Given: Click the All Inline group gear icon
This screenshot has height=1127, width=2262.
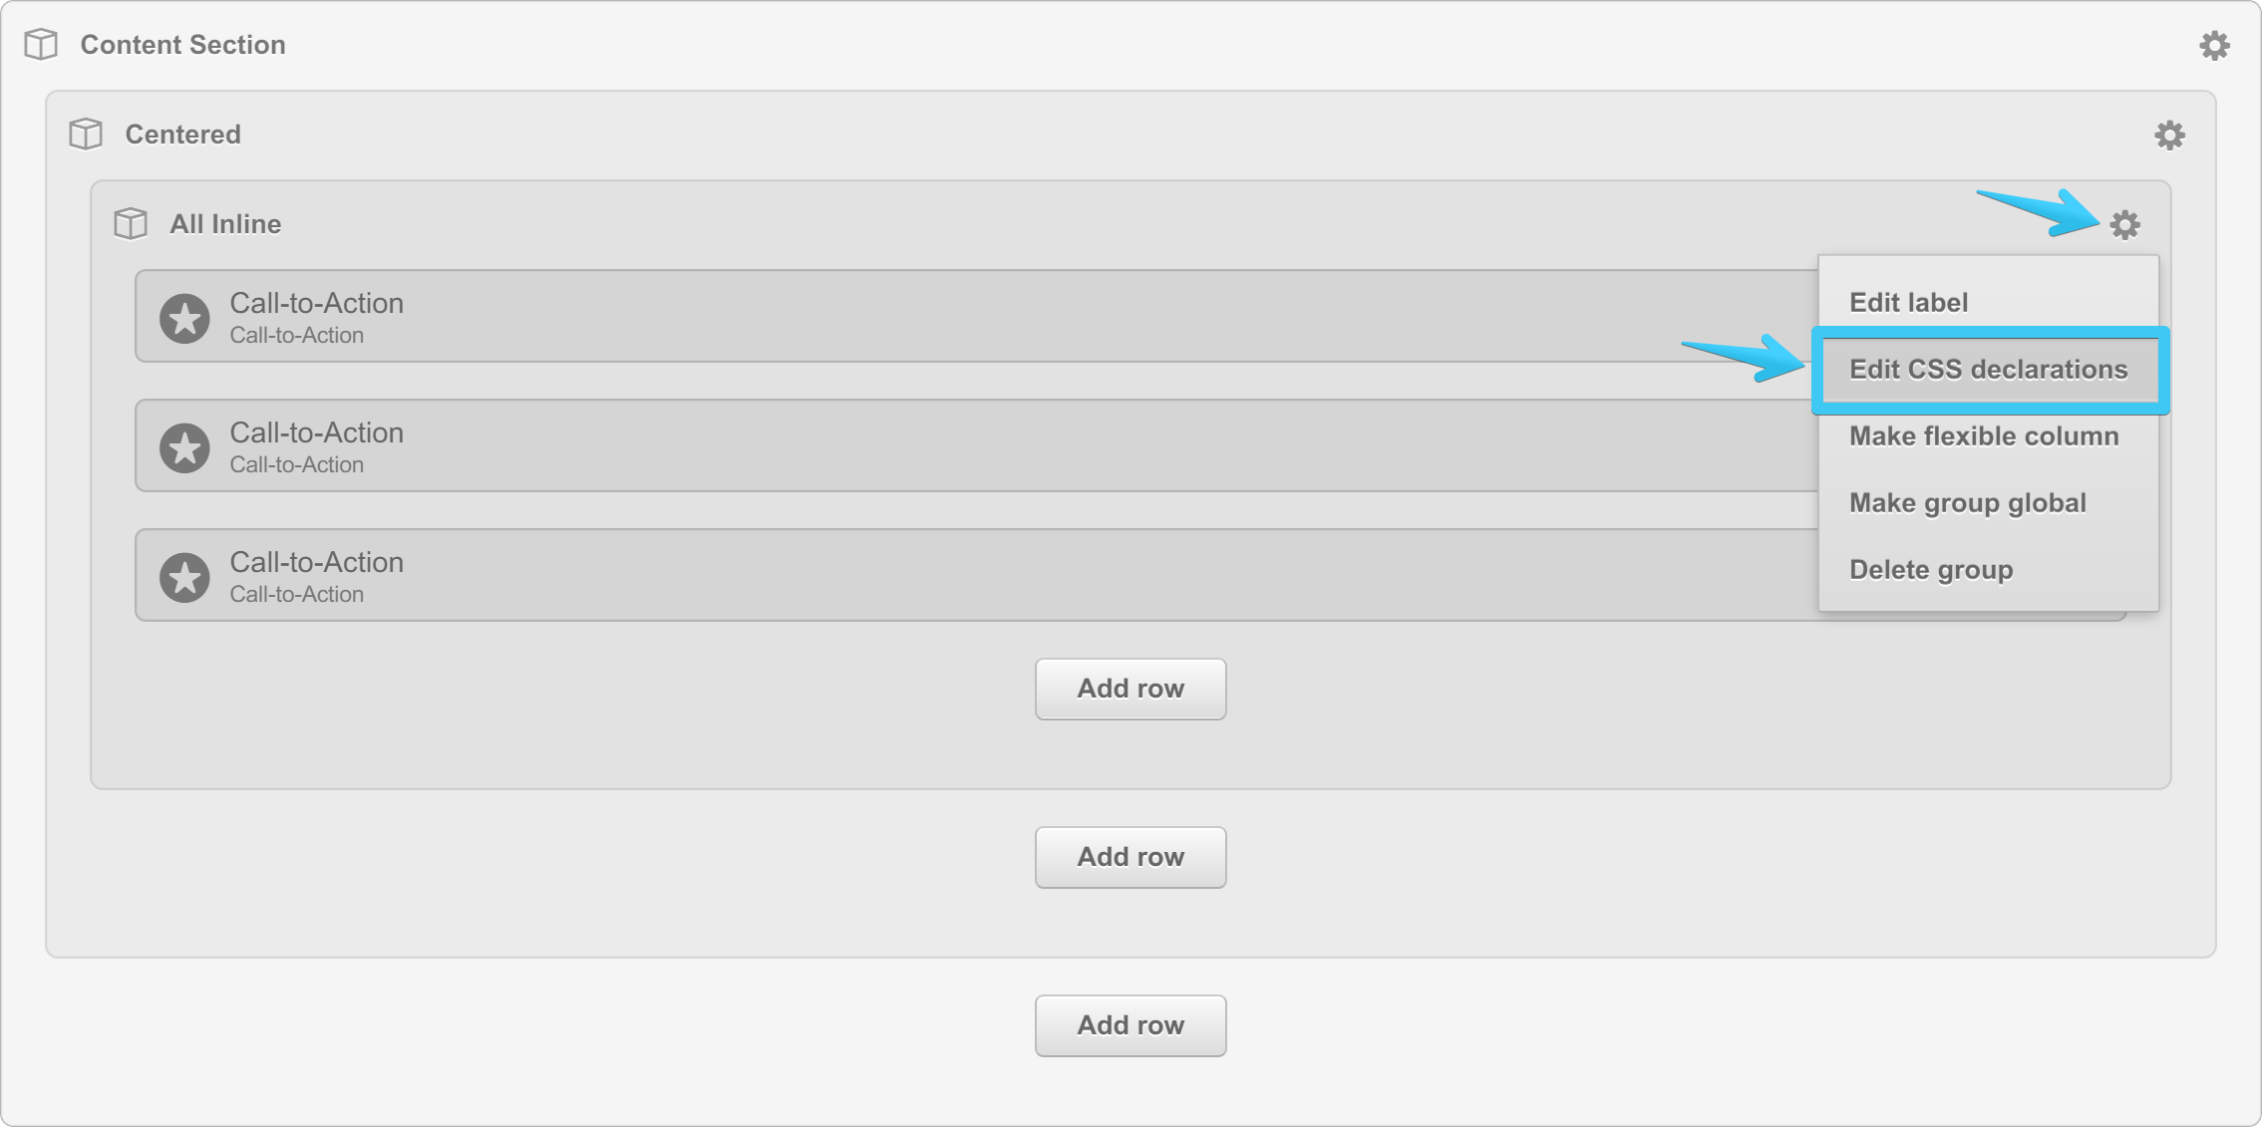Looking at the screenshot, I should pos(2124,224).
